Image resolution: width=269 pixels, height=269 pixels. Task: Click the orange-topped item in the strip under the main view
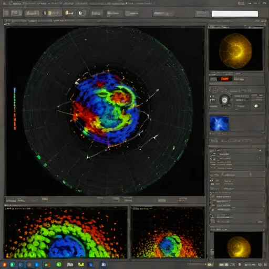pos(183,200)
